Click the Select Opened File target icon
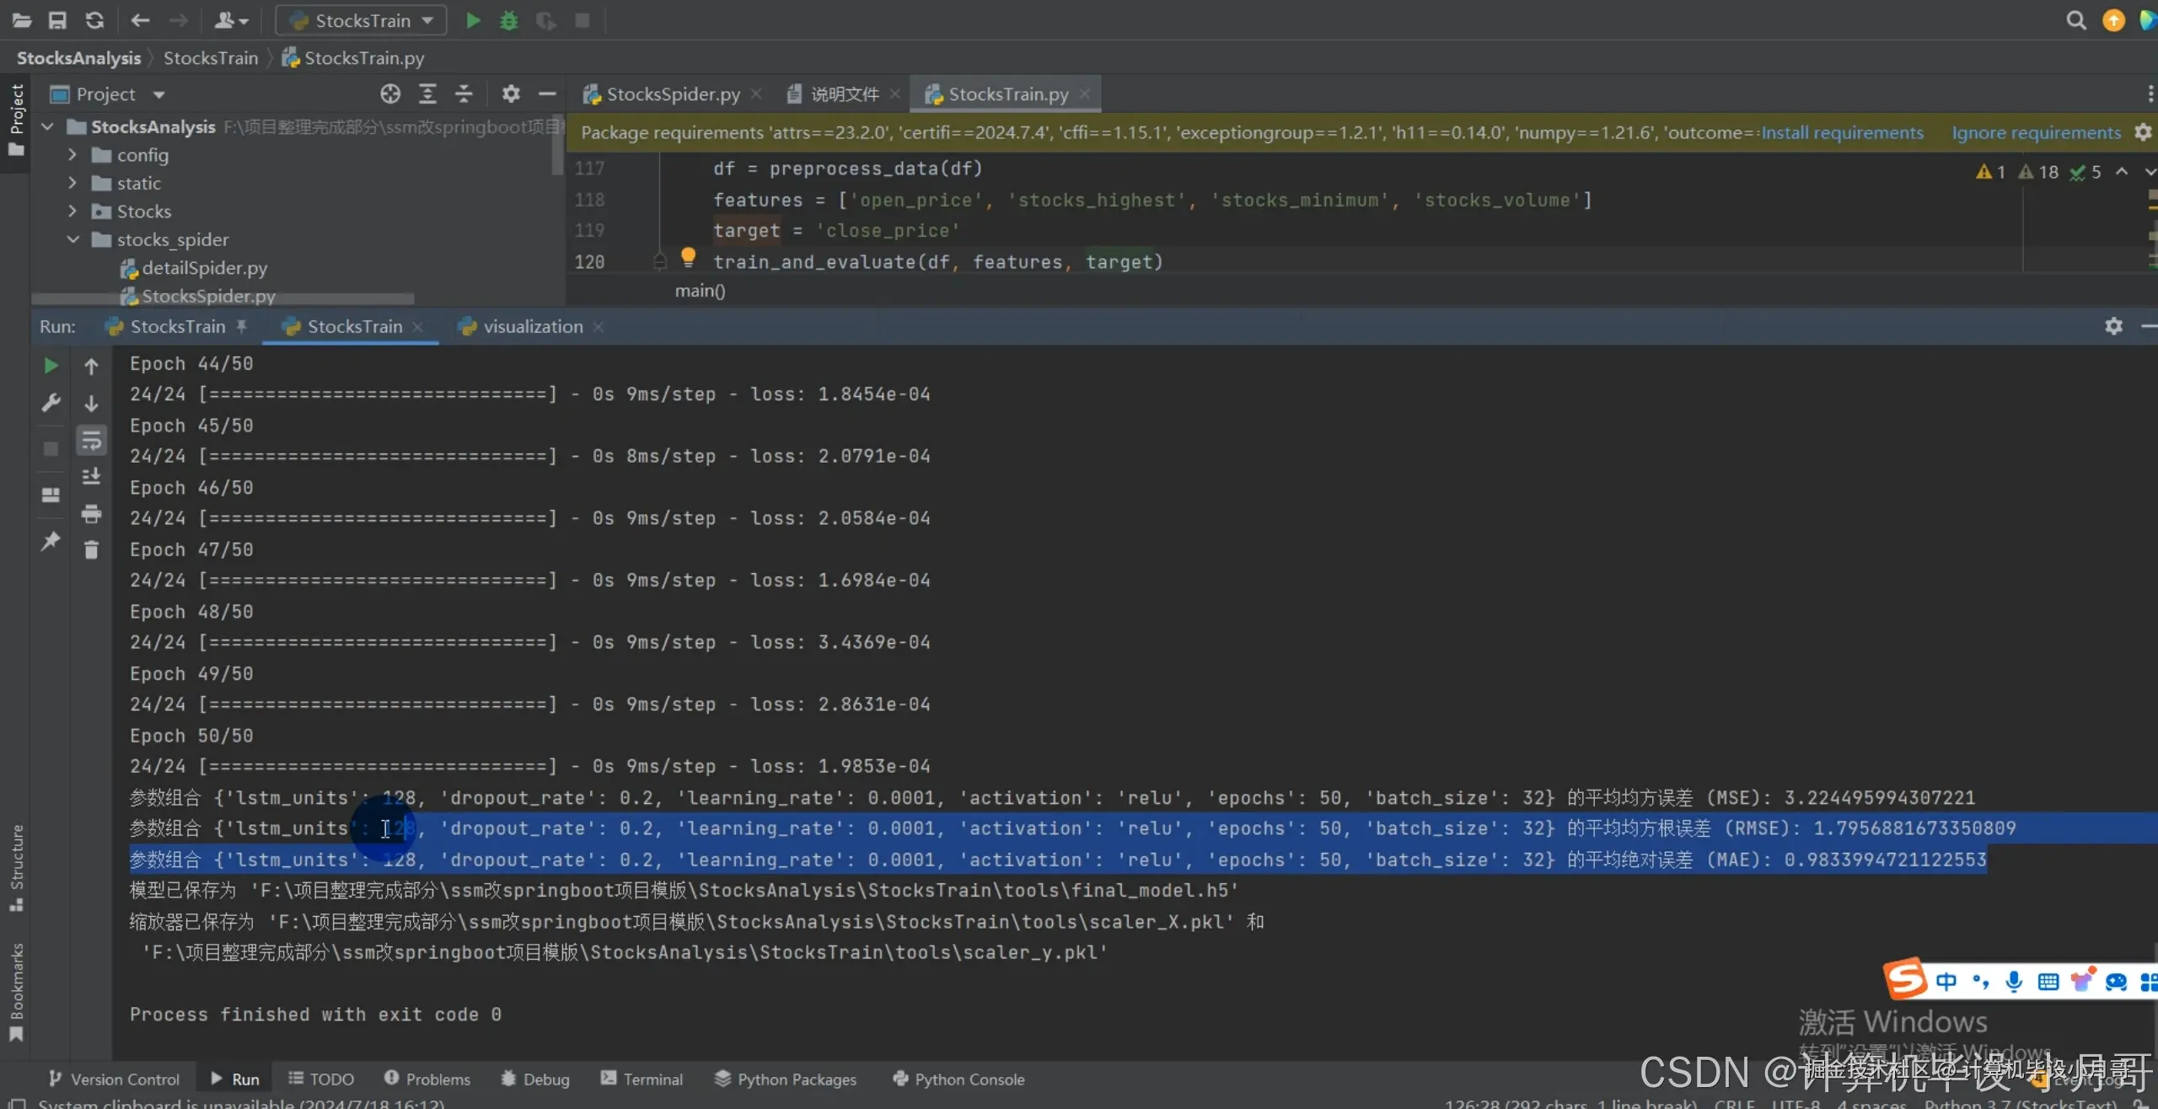The width and height of the screenshot is (2158, 1109). tap(390, 94)
